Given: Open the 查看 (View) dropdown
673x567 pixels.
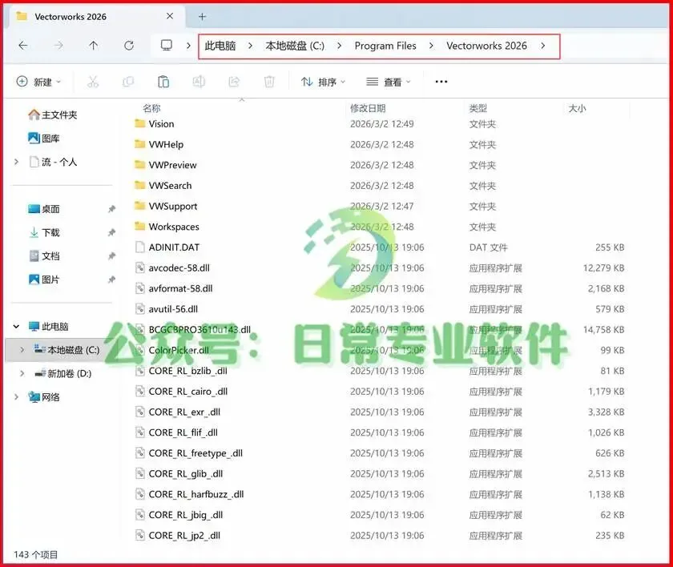Looking at the screenshot, I should click(x=389, y=82).
